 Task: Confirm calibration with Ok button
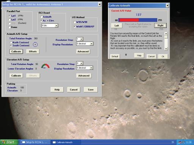click(x=163, y=56)
